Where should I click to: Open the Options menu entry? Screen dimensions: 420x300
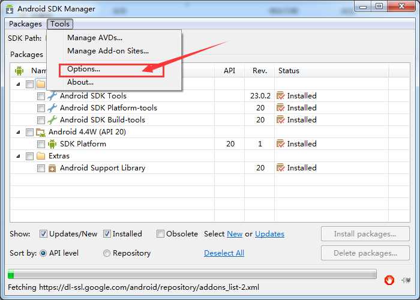[83, 69]
